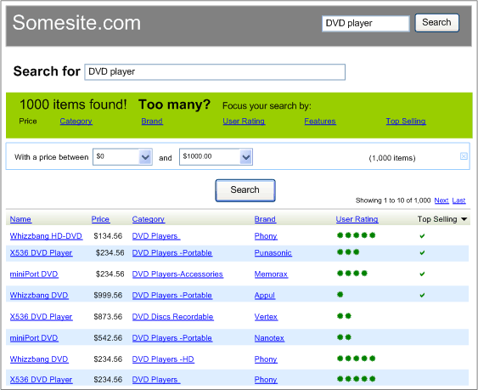The image size is (478, 390).
Task: Click the five-star rating for Whizzbang HD-DVD
Action: [x=356, y=235]
